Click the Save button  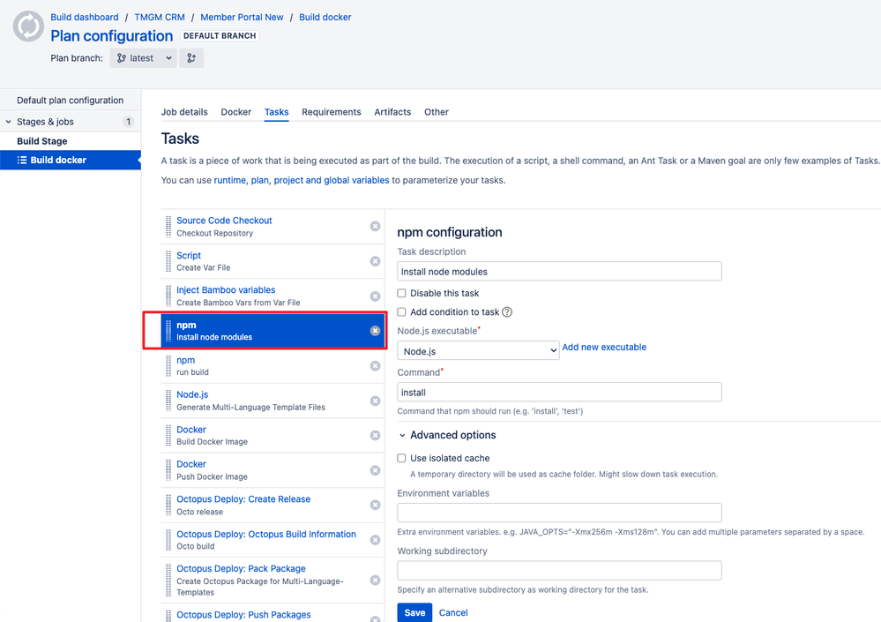414,612
